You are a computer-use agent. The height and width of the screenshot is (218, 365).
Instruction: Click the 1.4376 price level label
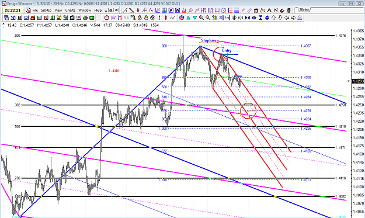point(340,36)
